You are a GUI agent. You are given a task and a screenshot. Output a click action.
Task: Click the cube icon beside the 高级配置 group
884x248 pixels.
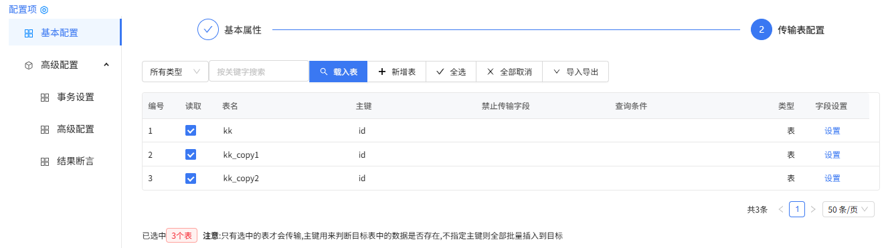coord(29,66)
